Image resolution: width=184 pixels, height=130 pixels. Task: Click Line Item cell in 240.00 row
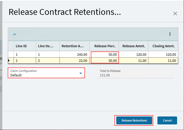48,54
